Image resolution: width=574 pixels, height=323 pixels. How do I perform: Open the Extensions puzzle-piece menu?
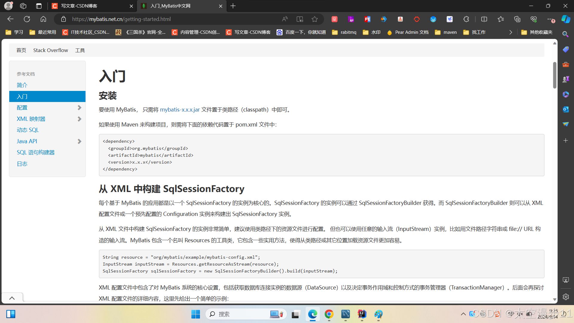(466, 19)
